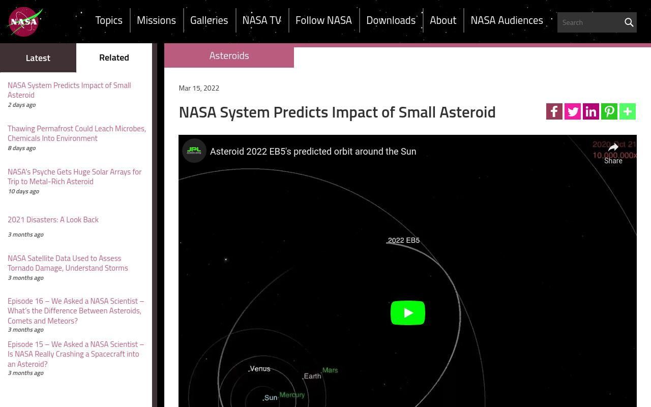Click '8 days ago' timestamp
Viewport: 651px width, 407px height.
[x=21, y=148]
